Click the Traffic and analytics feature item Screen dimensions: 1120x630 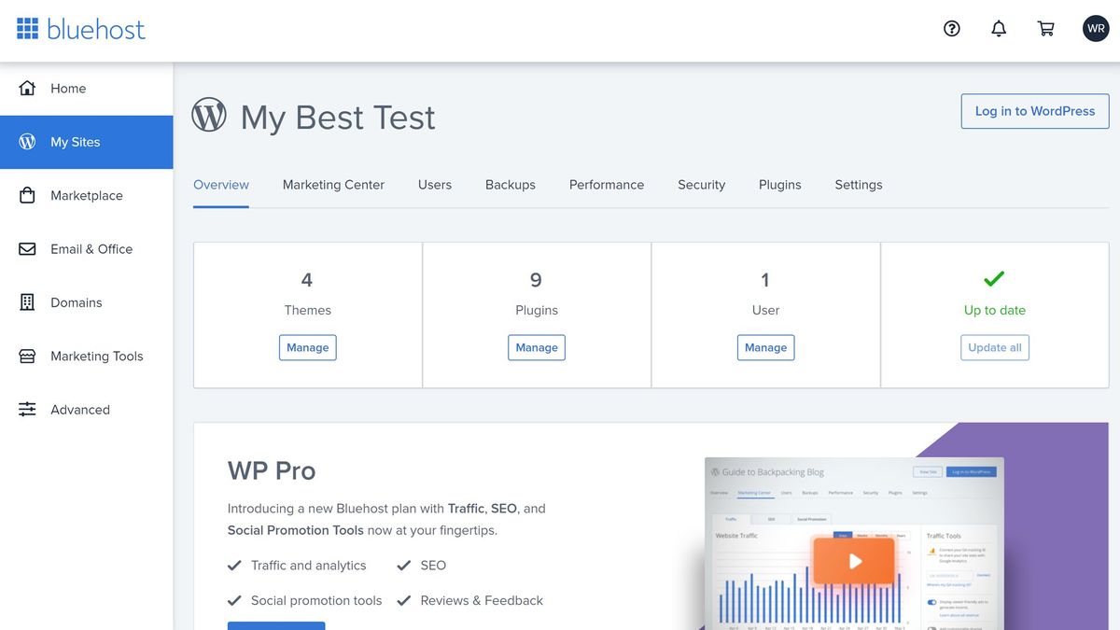pyautogui.click(x=298, y=566)
